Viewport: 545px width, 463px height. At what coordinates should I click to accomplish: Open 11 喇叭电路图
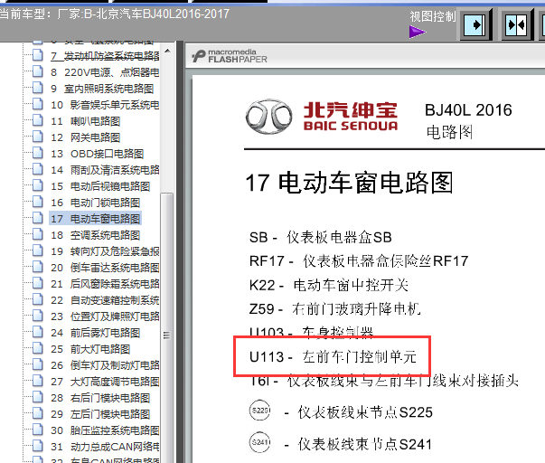[86, 121]
